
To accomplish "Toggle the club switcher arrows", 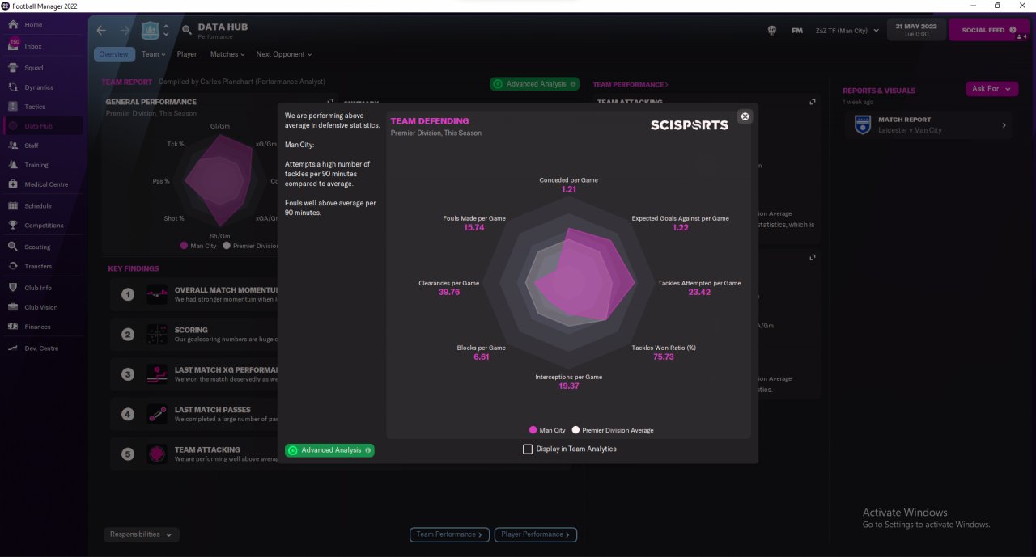I will pyautogui.click(x=166, y=31).
